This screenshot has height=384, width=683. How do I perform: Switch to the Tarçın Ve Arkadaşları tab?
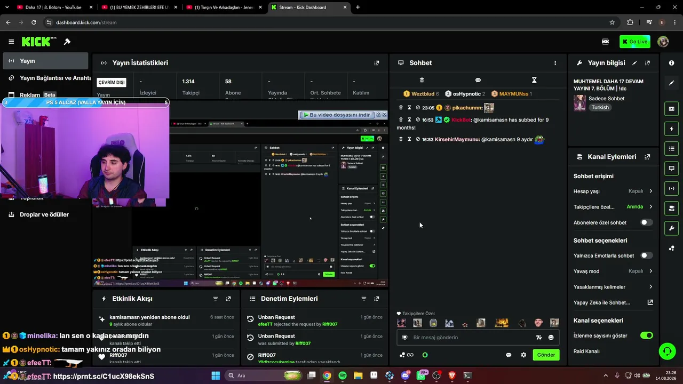[x=223, y=7]
